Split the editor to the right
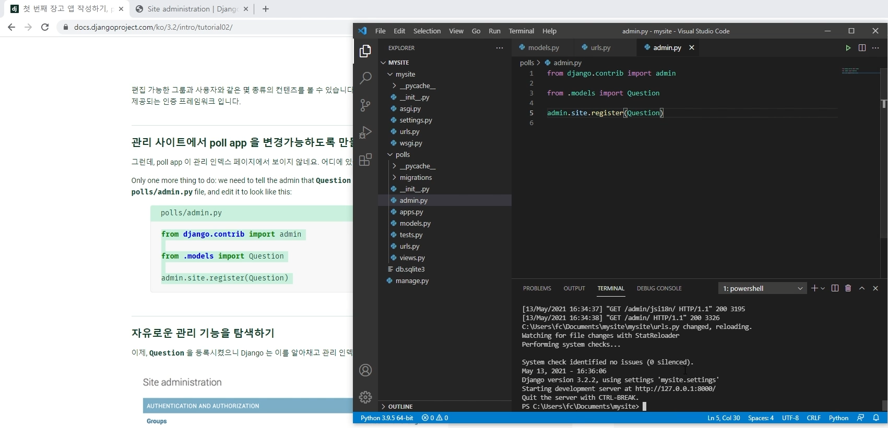888x428 pixels. [862, 48]
